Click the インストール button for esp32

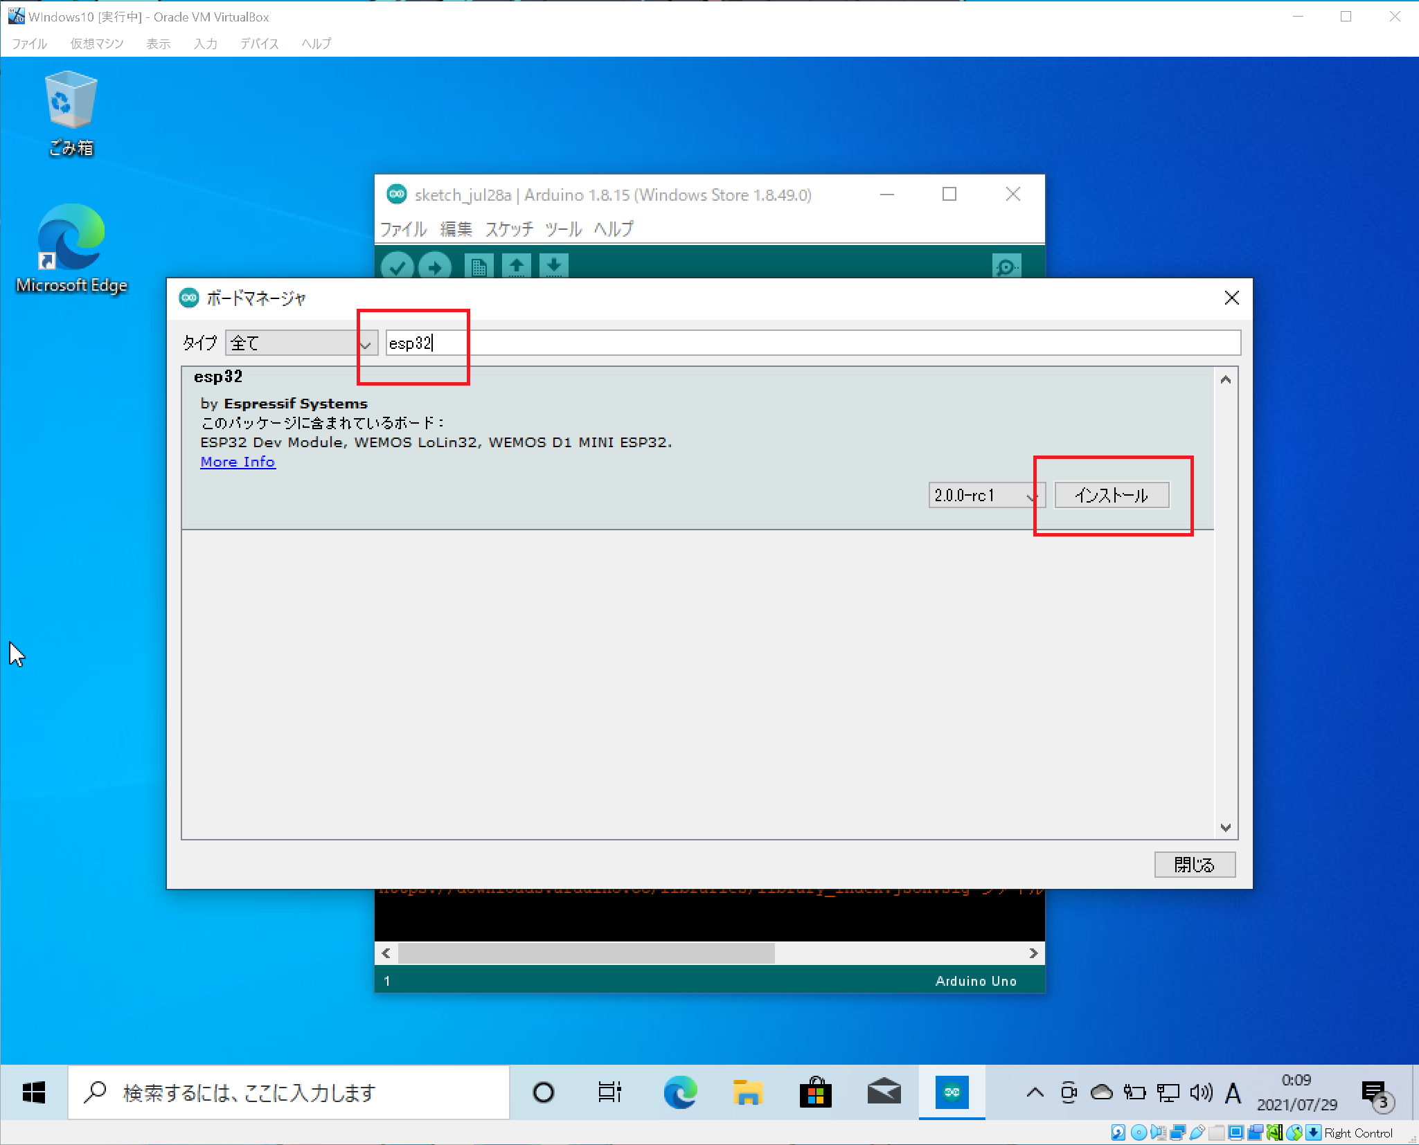coord(1112,496)
